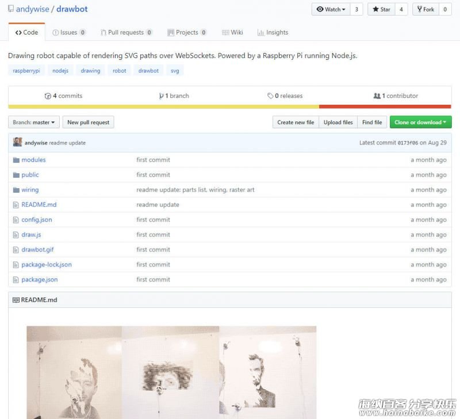Screen dimensions: 460x419
Task: Click the config.json file icon
Action: point(16,220)
